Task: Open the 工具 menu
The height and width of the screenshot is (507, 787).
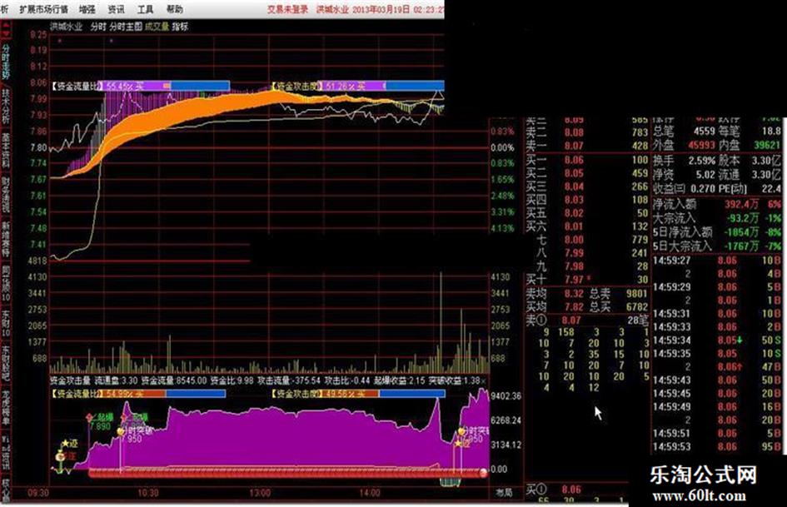Action: 145,9
